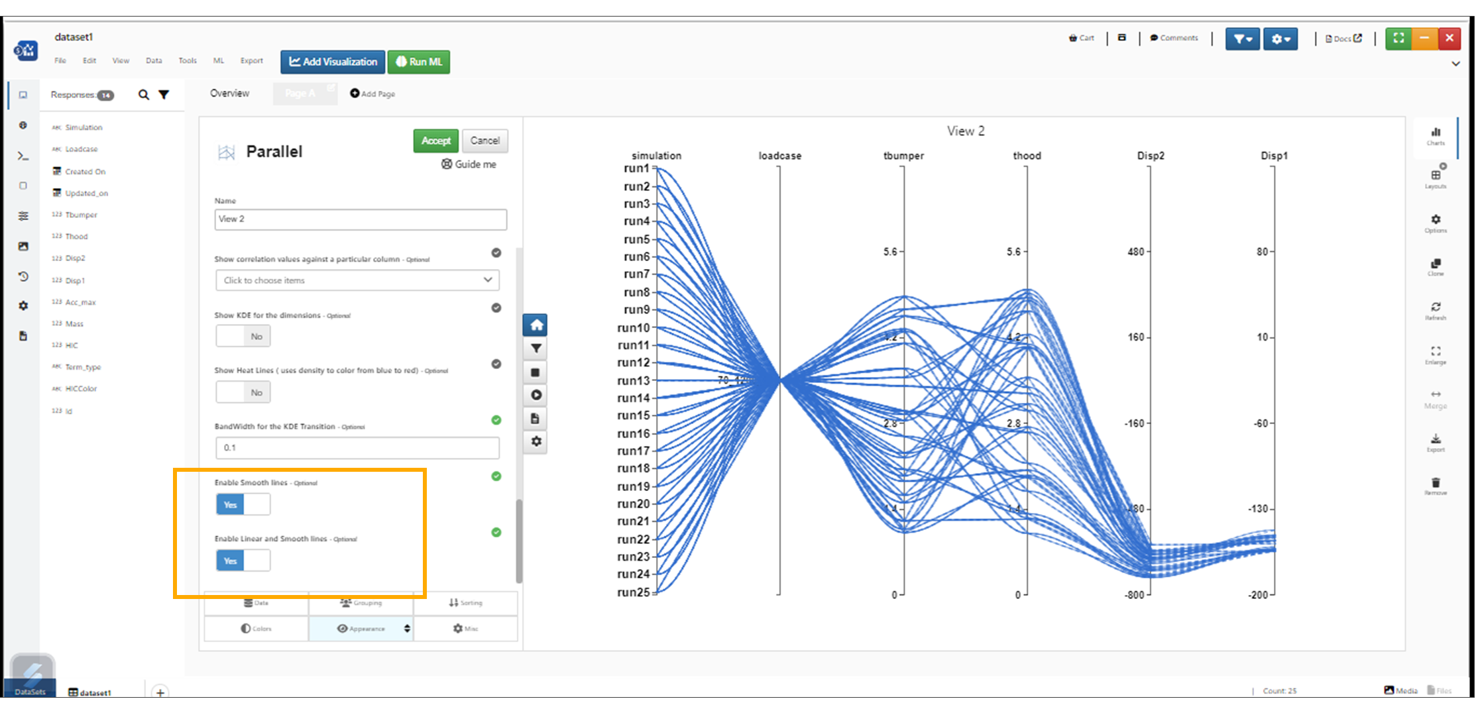Image resolution: width=1480 pixels, height=707 pixels.
Task: Open the Tools menu
Action: [x=188, y=60]
